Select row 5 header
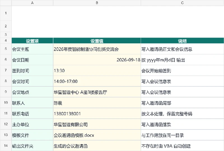 tap(6, 49)
